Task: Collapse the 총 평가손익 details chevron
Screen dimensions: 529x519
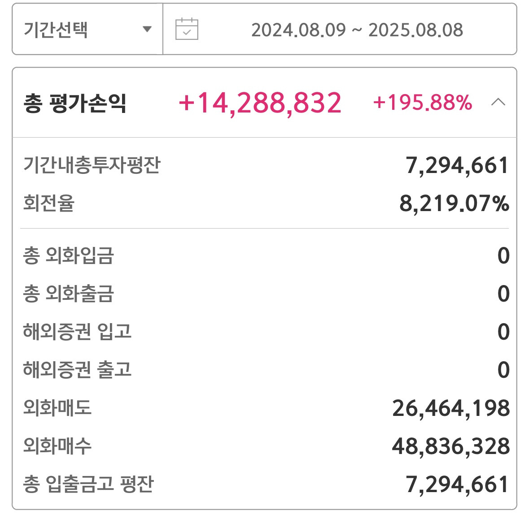Action: [498, 103]
